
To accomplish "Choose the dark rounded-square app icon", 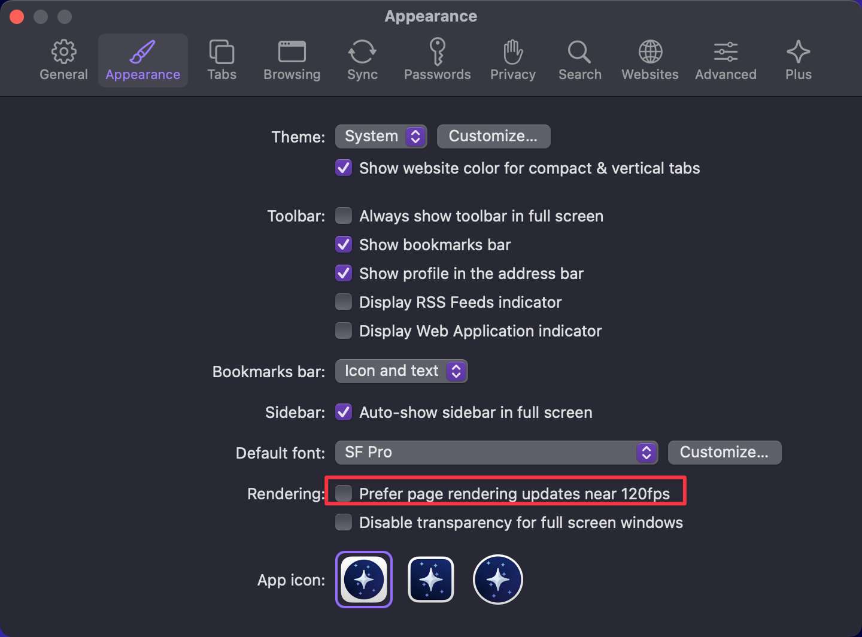I will [x=431, y=580].
